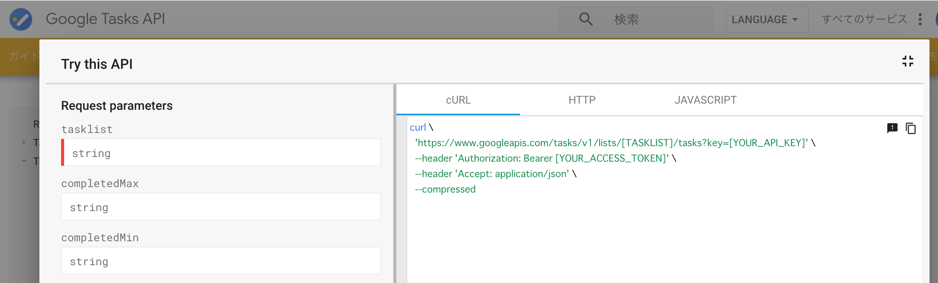938x283 pixels.
Task: Open the LANGUAGE dropdown
Action: (x=766, y=19)
